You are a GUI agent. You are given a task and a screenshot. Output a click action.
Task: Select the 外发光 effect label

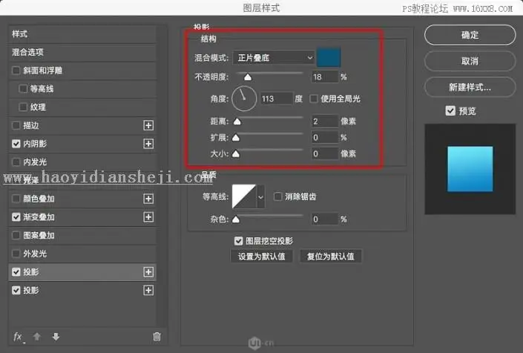point(35,254)
